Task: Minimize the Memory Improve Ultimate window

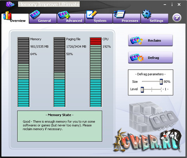Action: click(x=165, y=5)
